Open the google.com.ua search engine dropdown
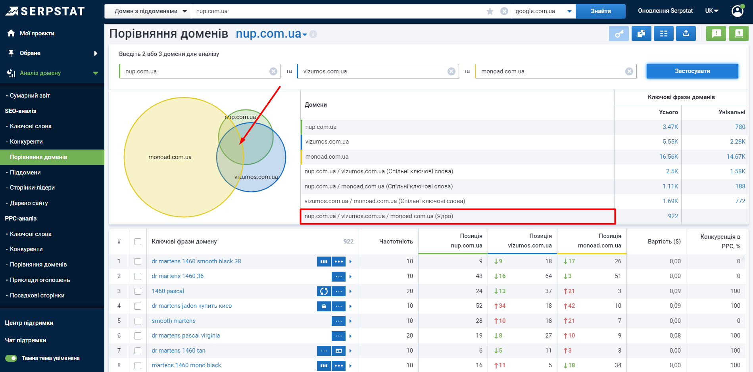The image size is (753, 372). [543, 11]
